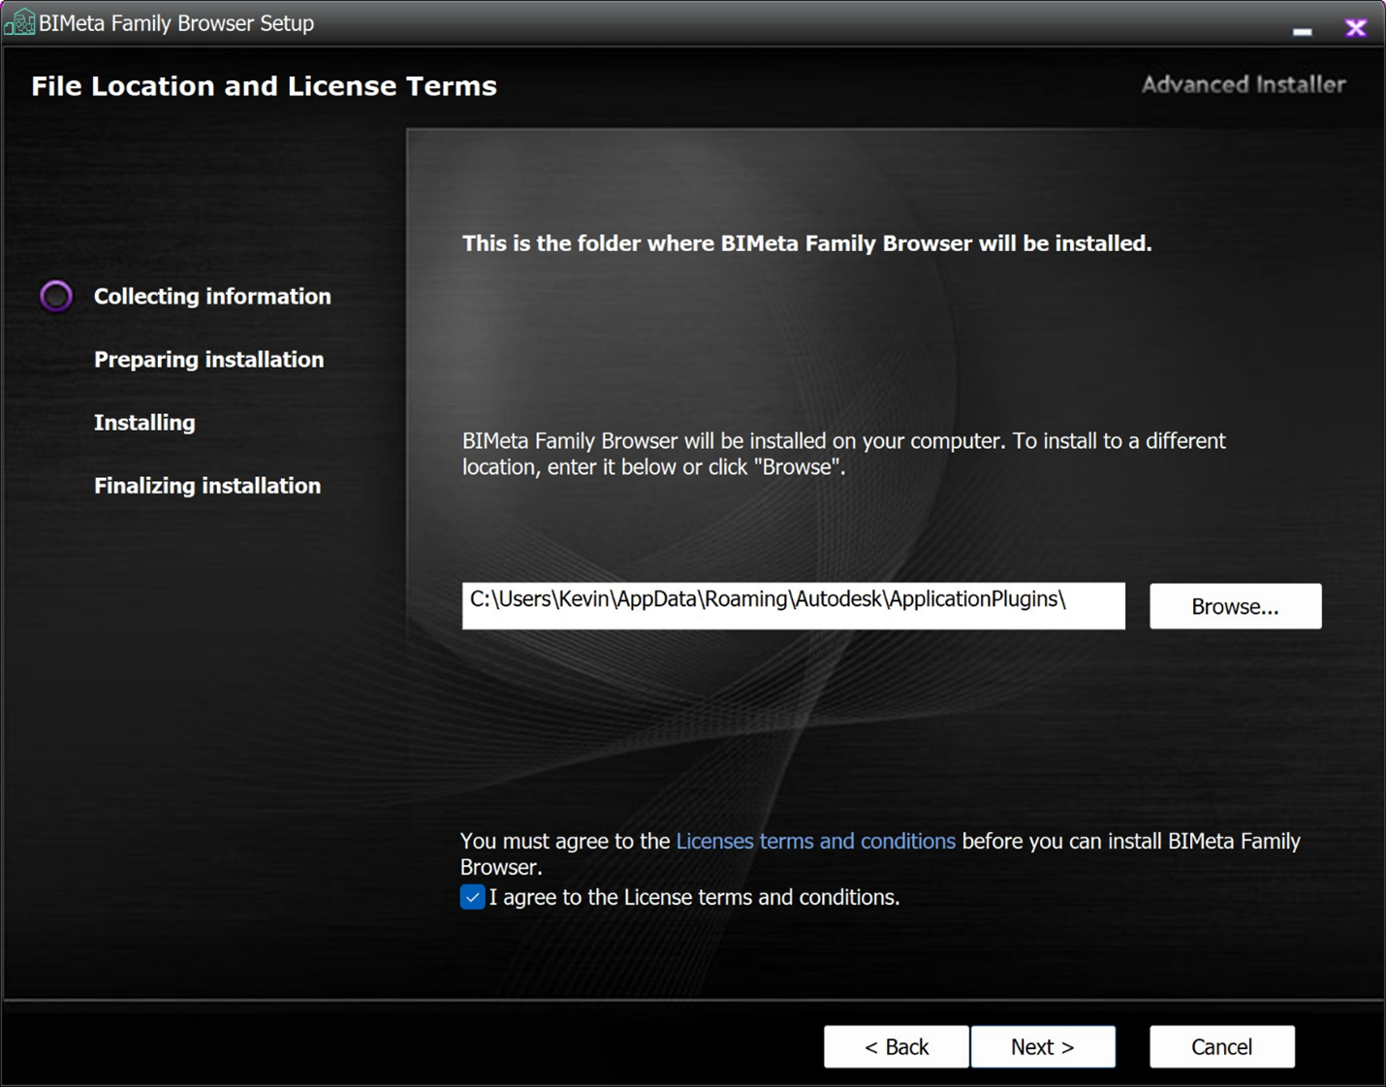Click the Installing step label
1386x1087 pixels.
tap(144, 423)
